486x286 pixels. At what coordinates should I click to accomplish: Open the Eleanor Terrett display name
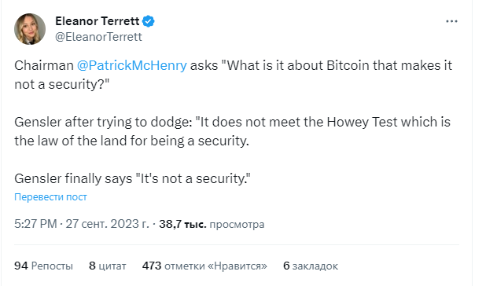coord(97,21)
